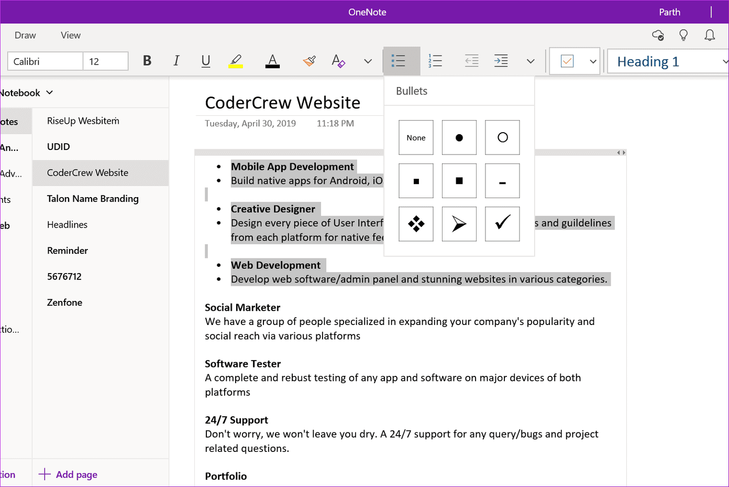This screenshot has width=729, height=487.
Task: Click the 24/7 Support heading
Action: pos(237,420)
